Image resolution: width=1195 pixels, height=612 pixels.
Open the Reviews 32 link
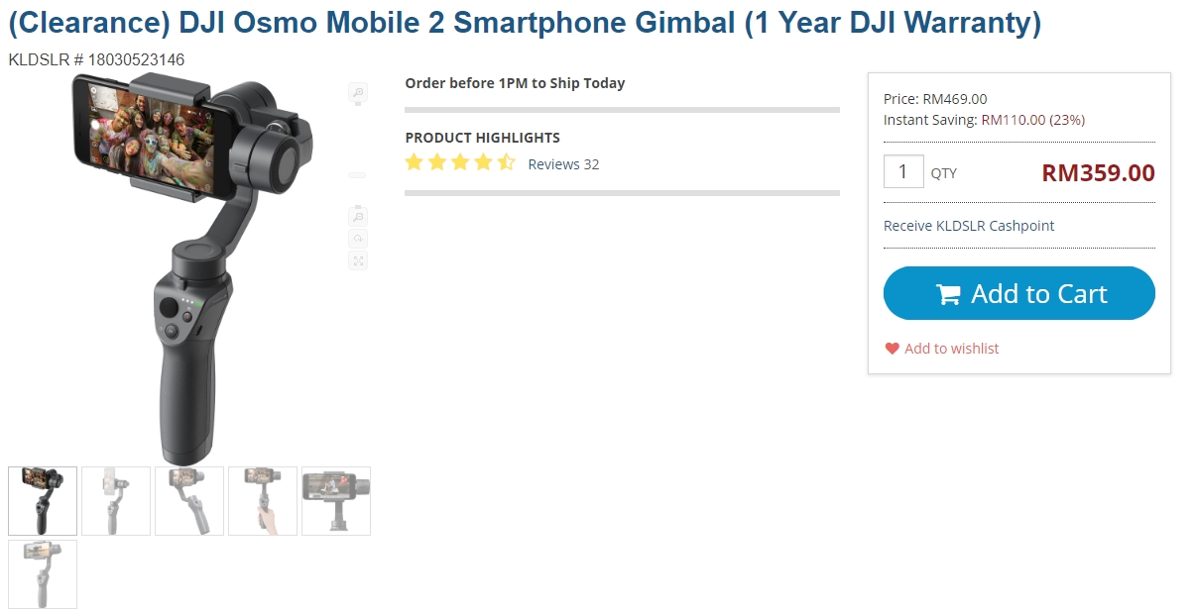(x=563, y=164)
